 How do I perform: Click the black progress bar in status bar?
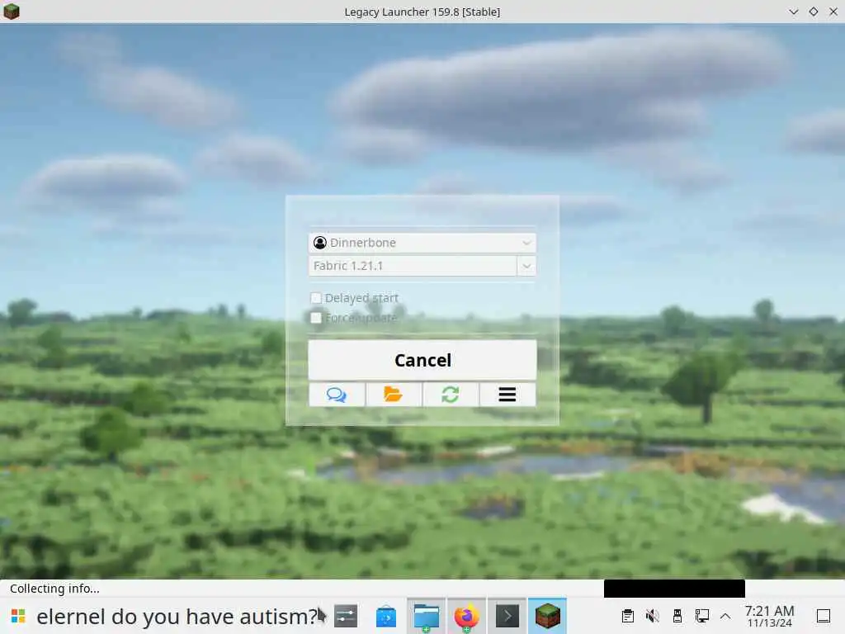click(x=674, y=588)
